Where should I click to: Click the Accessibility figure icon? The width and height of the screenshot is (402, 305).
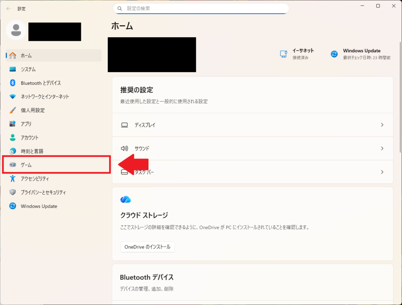click(x=13, y=179)
